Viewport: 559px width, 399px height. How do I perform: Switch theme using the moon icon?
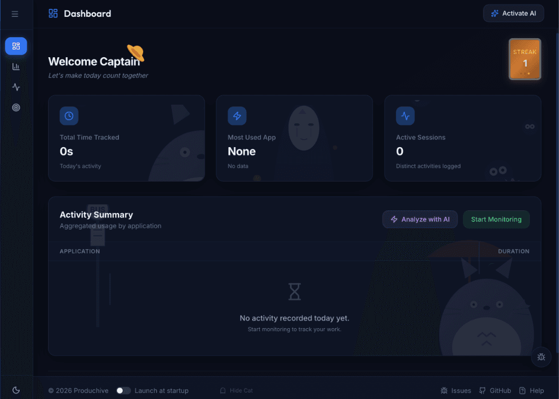point(16,390)
